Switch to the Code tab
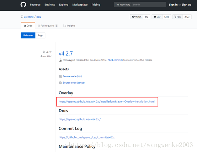Screen dimensions: 197x152 pyautogui.click(x=28, y=26)
